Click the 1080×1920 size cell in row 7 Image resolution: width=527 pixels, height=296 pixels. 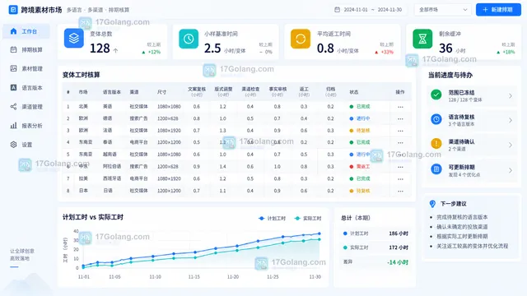click(x=169, y=178)
